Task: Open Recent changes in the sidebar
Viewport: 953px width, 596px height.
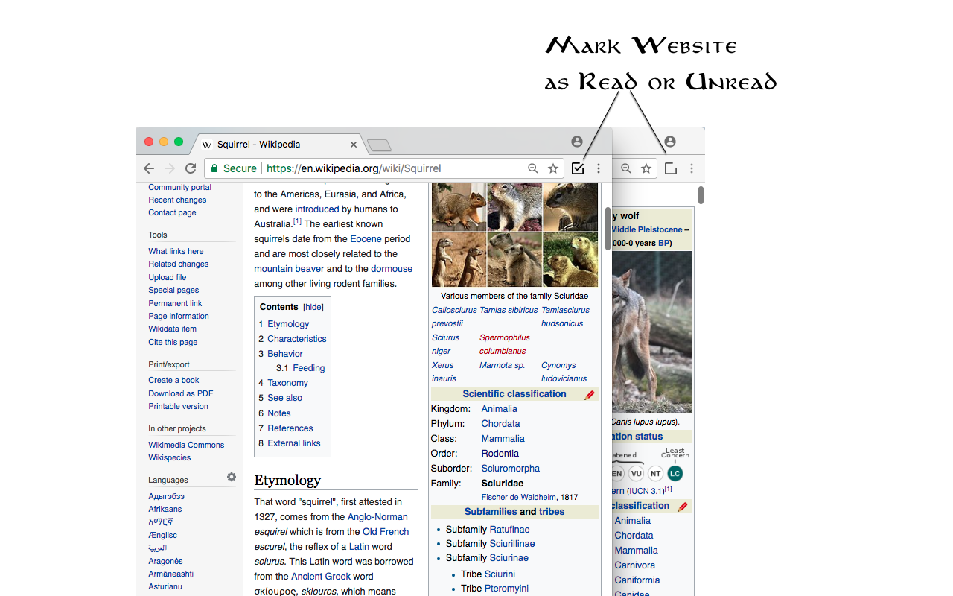Action: pyautogui.click(x=177, y=200)
